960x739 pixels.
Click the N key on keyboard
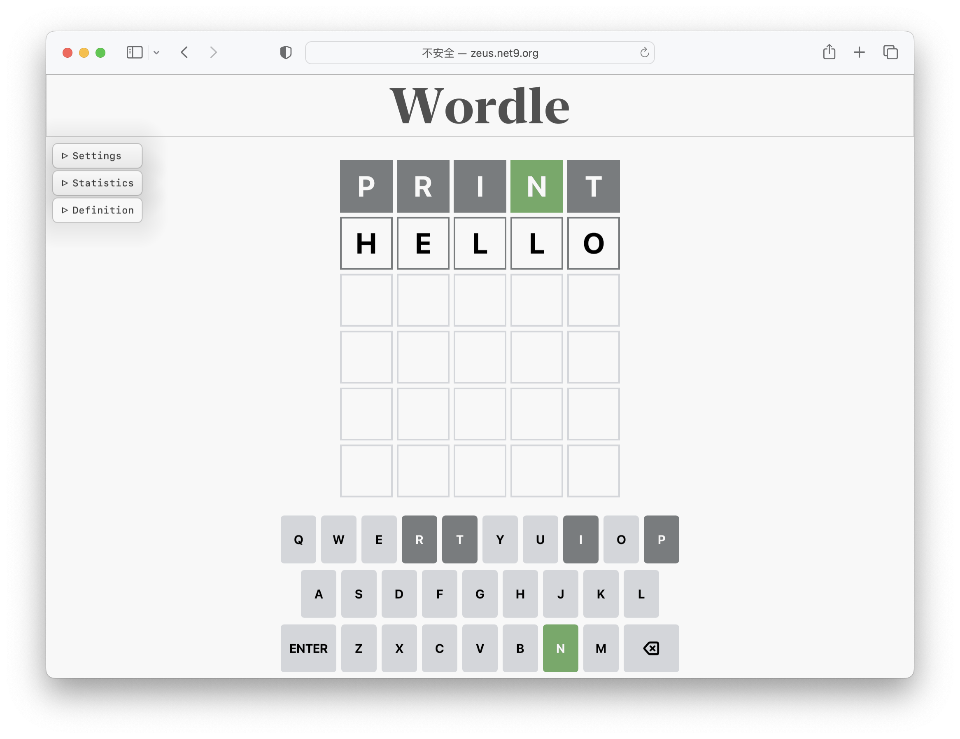point(561,648)
